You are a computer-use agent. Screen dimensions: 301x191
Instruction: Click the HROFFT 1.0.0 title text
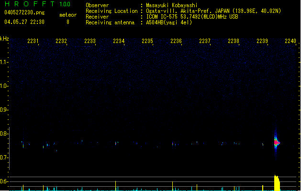pos(38,4)
